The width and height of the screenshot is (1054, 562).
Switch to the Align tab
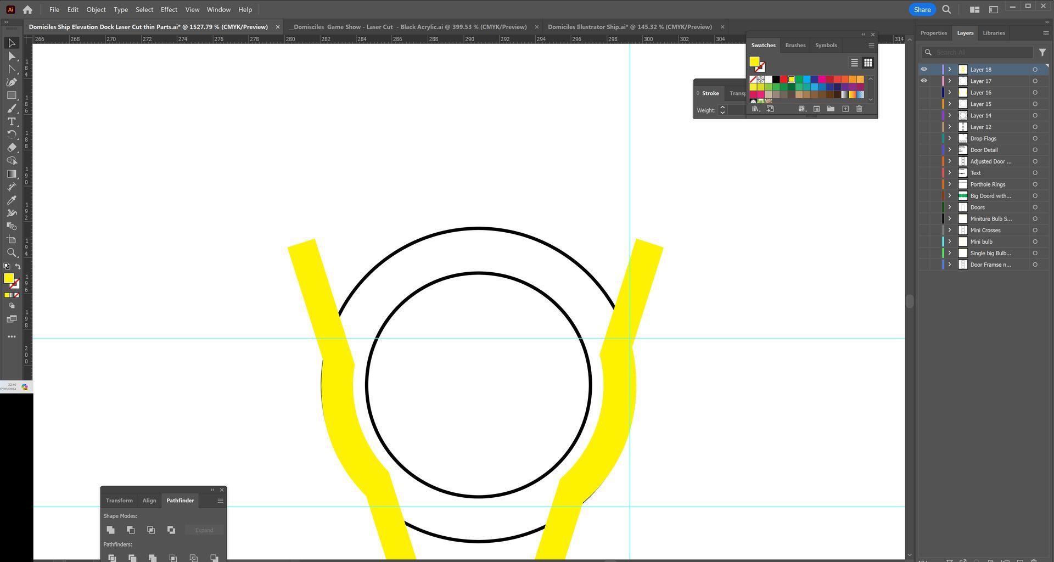pyautogui.click(x=149, y=501)
